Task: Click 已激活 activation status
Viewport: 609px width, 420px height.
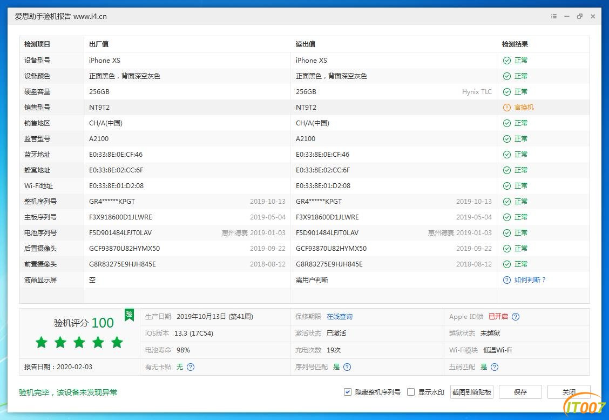Action: coord(336,334)
